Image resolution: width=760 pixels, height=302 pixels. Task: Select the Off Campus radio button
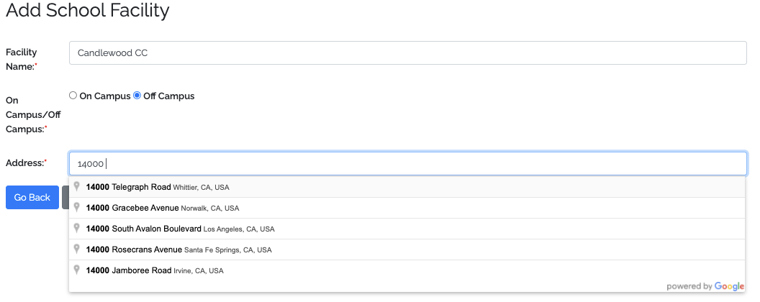137,96
